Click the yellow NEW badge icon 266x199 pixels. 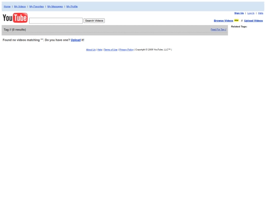[x=236, y=21]
